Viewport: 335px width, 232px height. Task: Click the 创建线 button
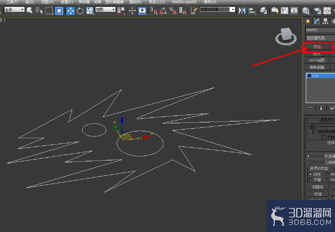pos(318,187)
